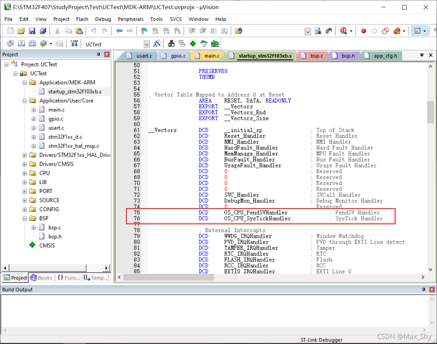Switch to the Books tab in the Project pane

[41, 278]
